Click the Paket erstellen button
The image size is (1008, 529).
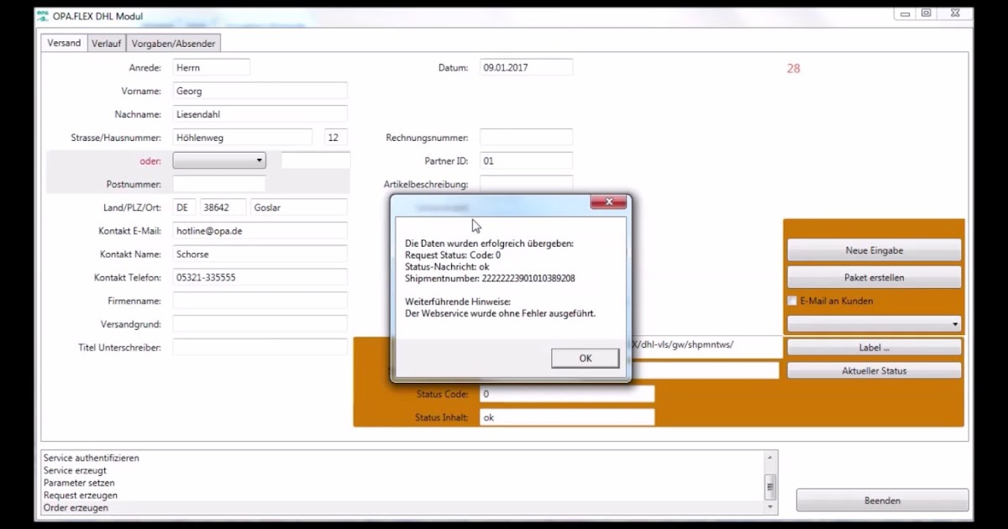coord(874,277)
